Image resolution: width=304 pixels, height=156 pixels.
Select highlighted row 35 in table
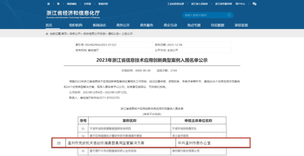[151, 143]
